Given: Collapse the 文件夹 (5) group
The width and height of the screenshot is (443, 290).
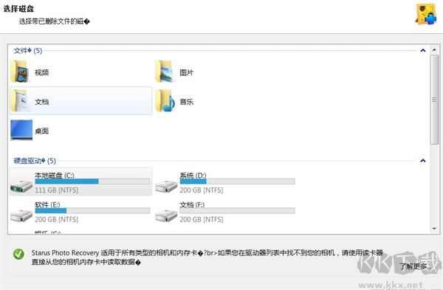Looking at the screenshot, I should pyautogui.click(x=422, y=50).
